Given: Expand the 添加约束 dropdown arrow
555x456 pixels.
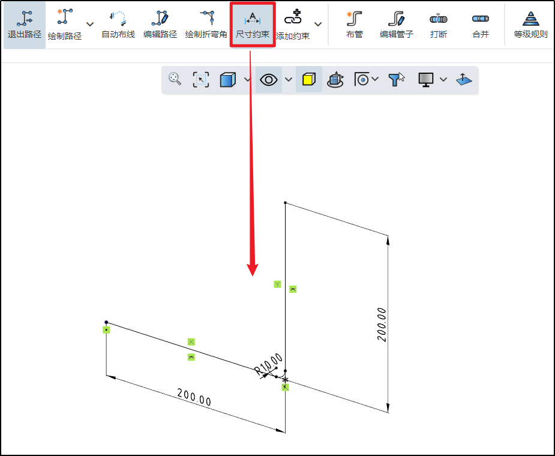Looking at the screenshot, I should [318, 25].
